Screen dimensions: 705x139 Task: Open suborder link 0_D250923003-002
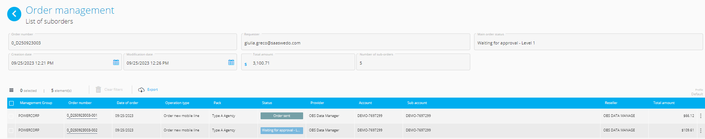coord(82,130)
